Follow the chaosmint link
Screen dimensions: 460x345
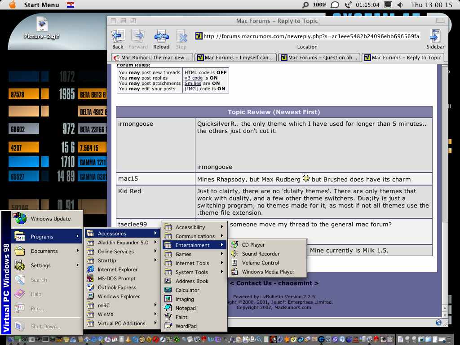(x=295, y=283)
